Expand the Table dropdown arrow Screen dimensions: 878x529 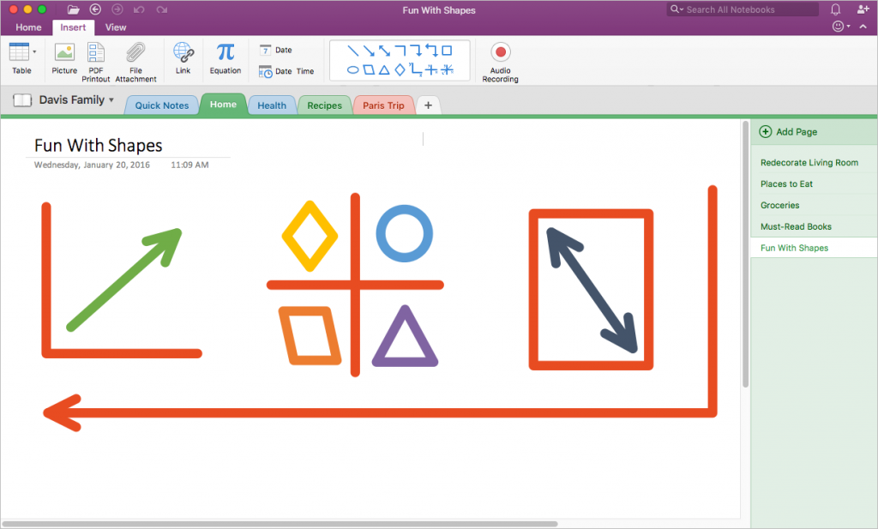tap(34, 52)
